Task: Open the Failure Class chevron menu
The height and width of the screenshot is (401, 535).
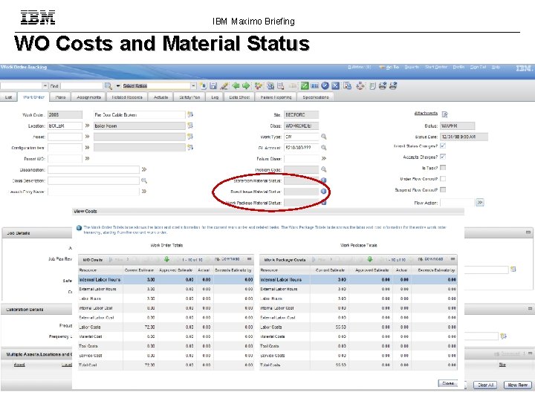Action: point(323,159)
